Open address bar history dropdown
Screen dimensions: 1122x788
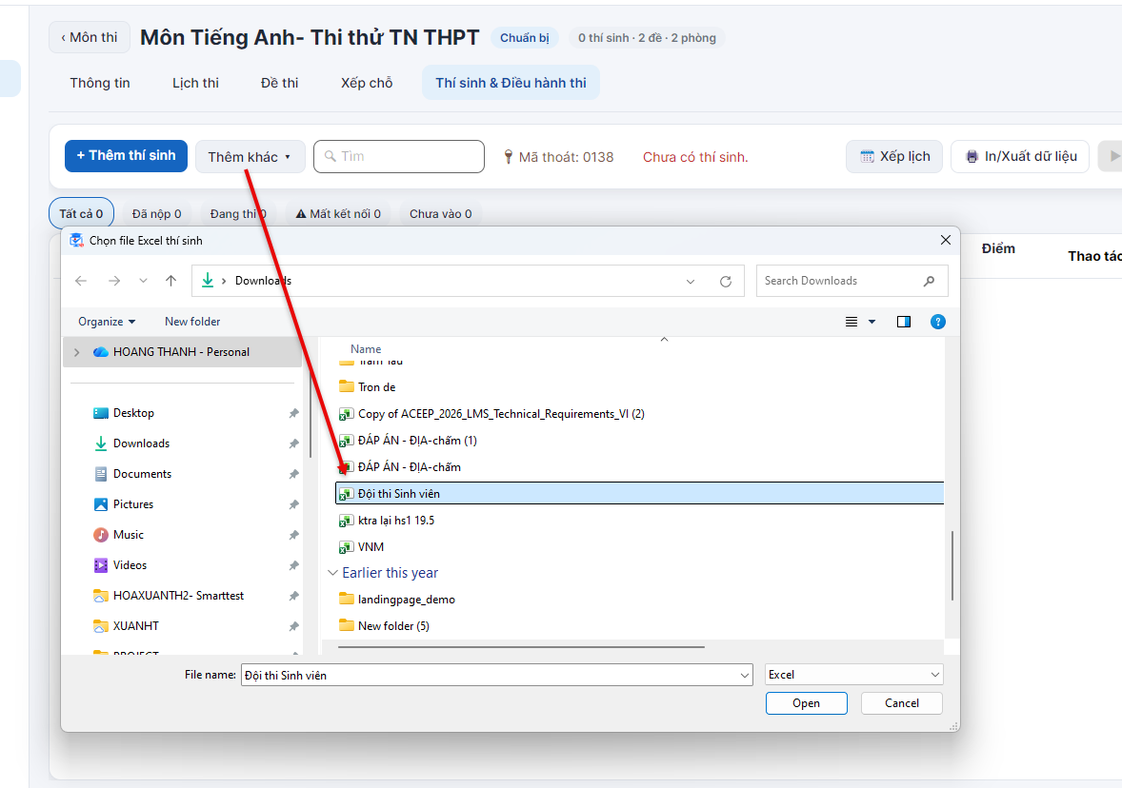coord(691,281)
